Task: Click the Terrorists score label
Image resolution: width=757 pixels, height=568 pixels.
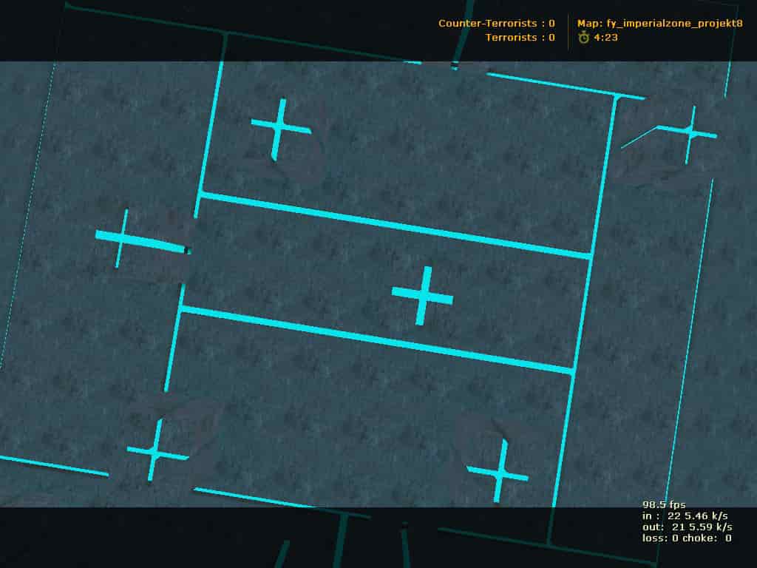Action: 520,38
